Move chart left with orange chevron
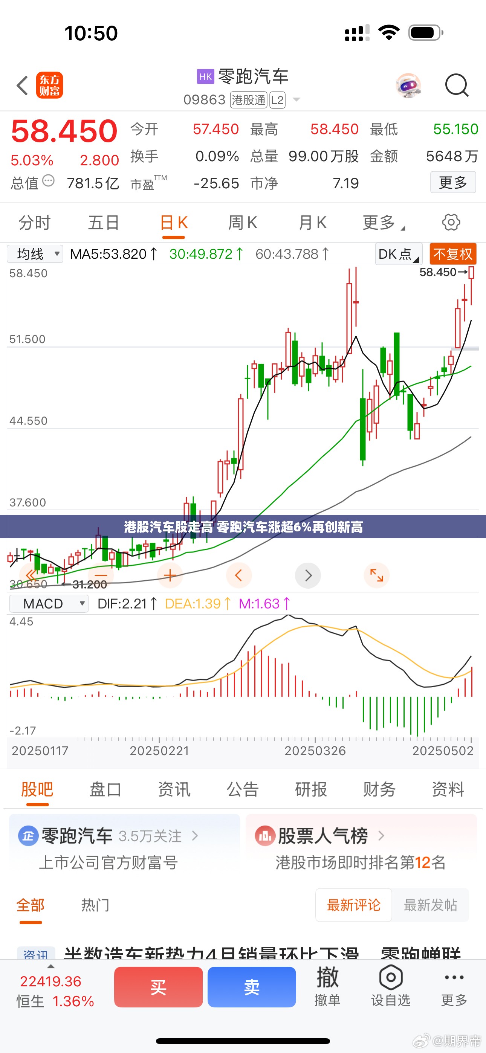 pyautogui.click(x=239, y=575)
